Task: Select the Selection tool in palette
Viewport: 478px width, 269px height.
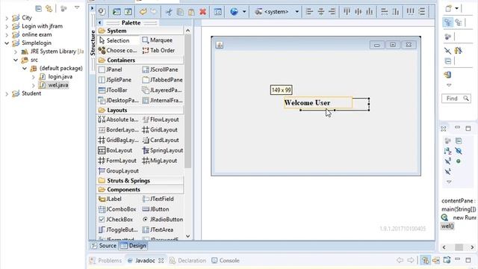Action: [114, 40]
